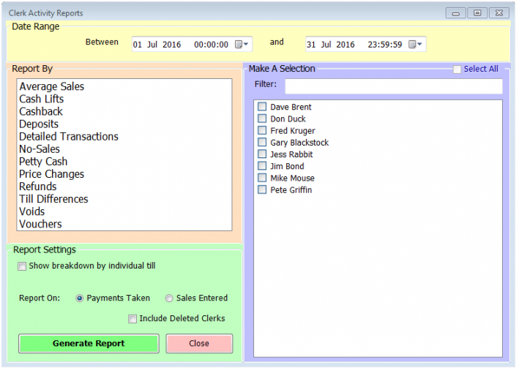Tick the Jess Rabbit checkbox
Image resolution: width=516 pixels, height=368 pixels.
[262, 154]
